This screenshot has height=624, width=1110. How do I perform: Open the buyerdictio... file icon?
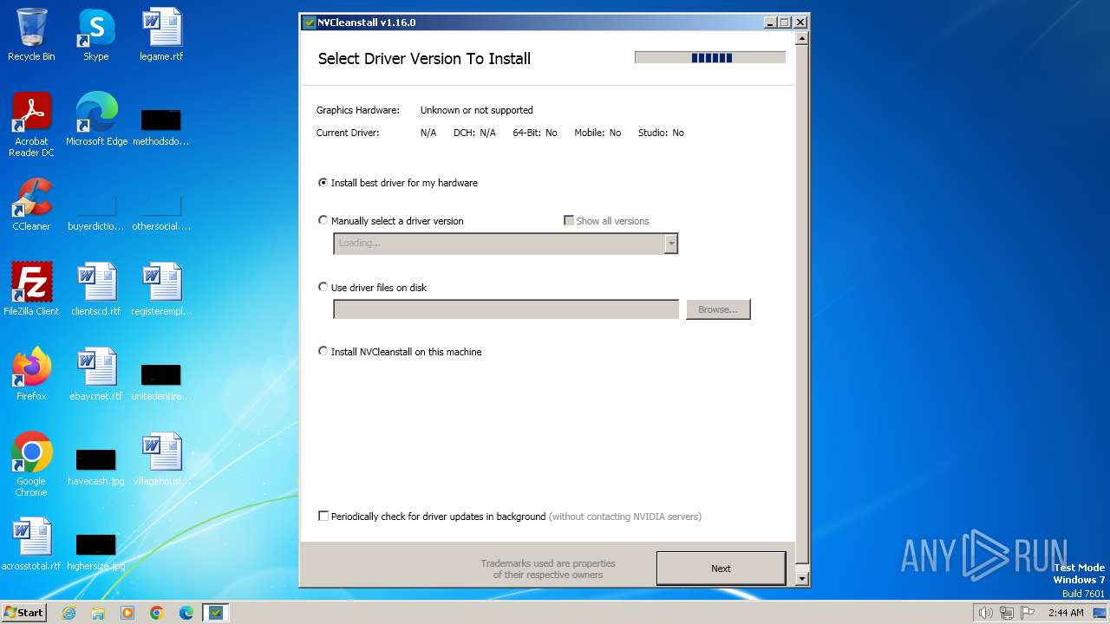pyautogui.click(x=96, y=211)
